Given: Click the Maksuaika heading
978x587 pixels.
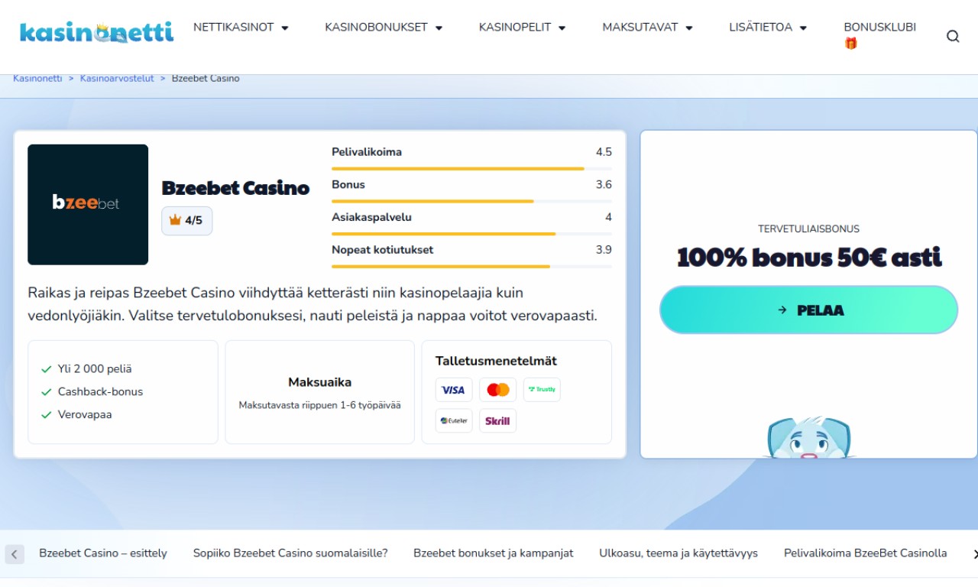Looking at the screenshot, I should 319,382.
